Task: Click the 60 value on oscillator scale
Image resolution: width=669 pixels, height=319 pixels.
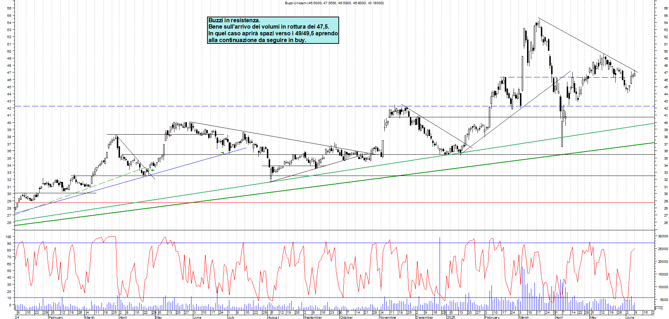Action: [x=10, y=264]
